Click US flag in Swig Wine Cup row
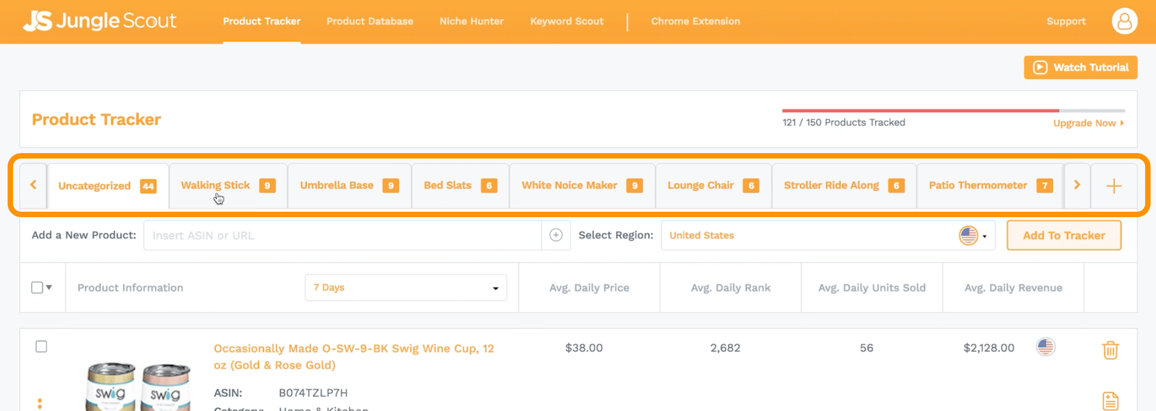This screenshot has height=411, width=1156. (x=1045, y=347)
